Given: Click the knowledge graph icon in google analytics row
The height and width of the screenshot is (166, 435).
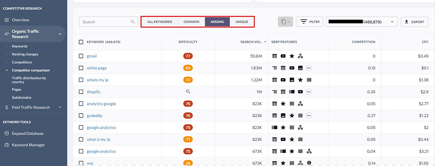Looking at the screenshot, I should click(x=309, y=151).
